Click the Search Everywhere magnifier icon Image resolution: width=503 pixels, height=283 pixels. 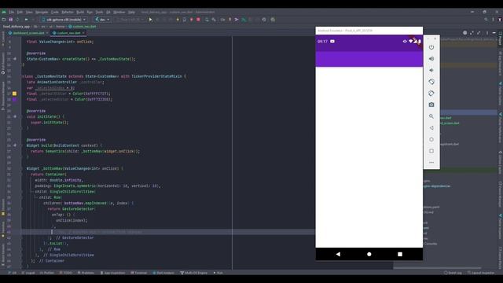pos(486,20)
